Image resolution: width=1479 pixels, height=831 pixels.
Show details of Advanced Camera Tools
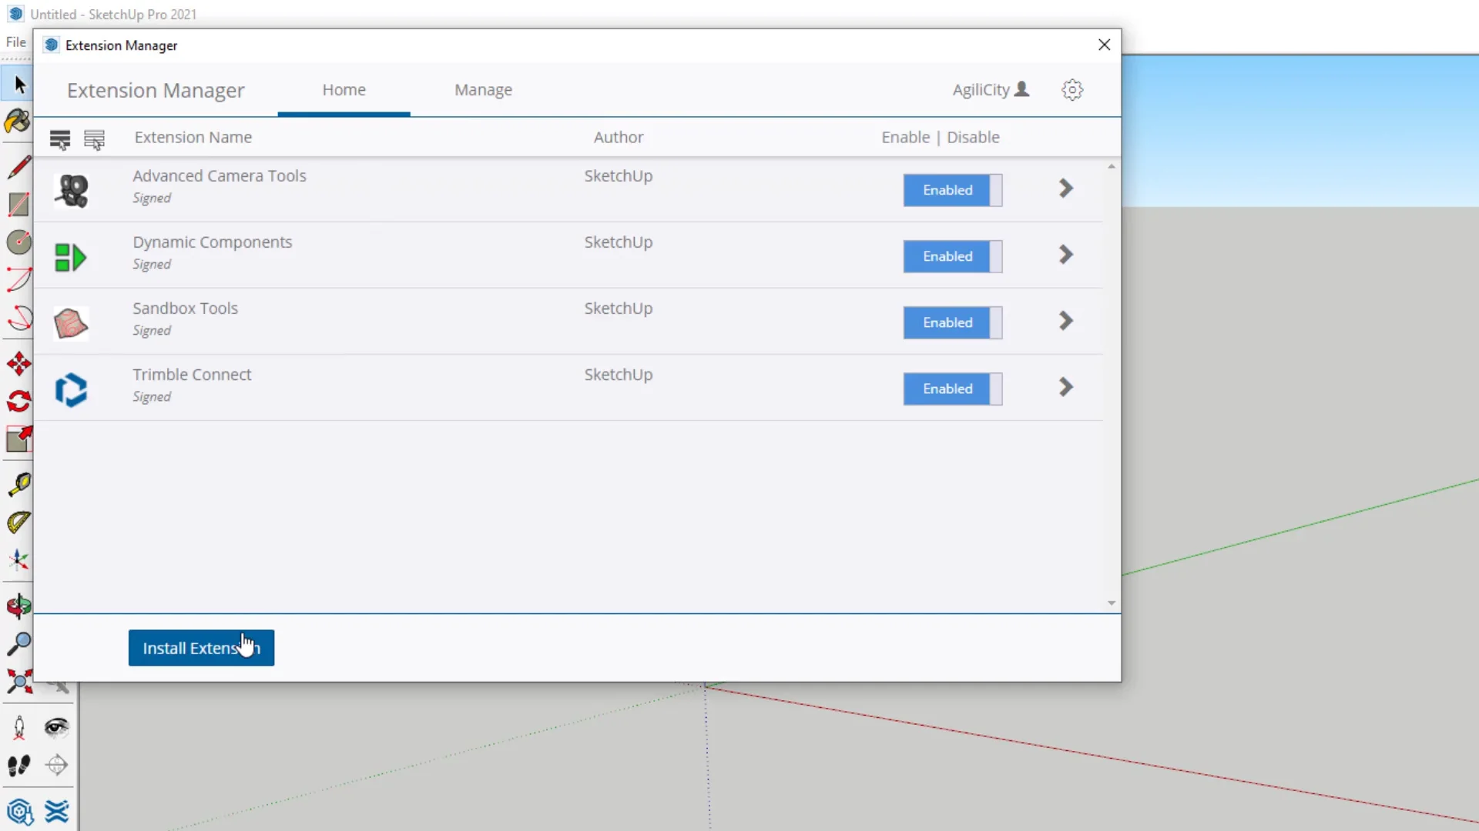point(1065,189)
